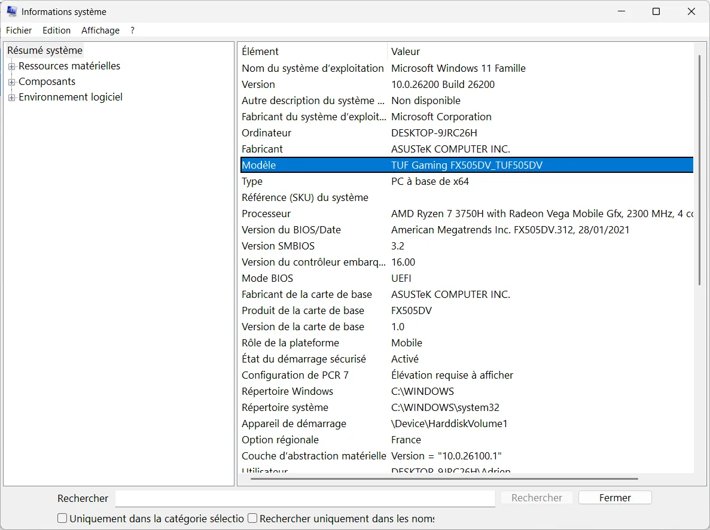
Task: Select the Configuration de PCR 7 row
Action: (467, 376)
